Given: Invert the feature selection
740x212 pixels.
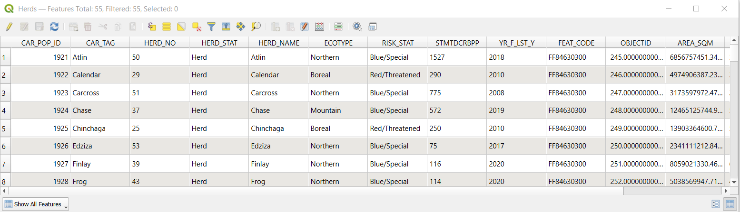Looking at the screenshot, I should (181, 27).
